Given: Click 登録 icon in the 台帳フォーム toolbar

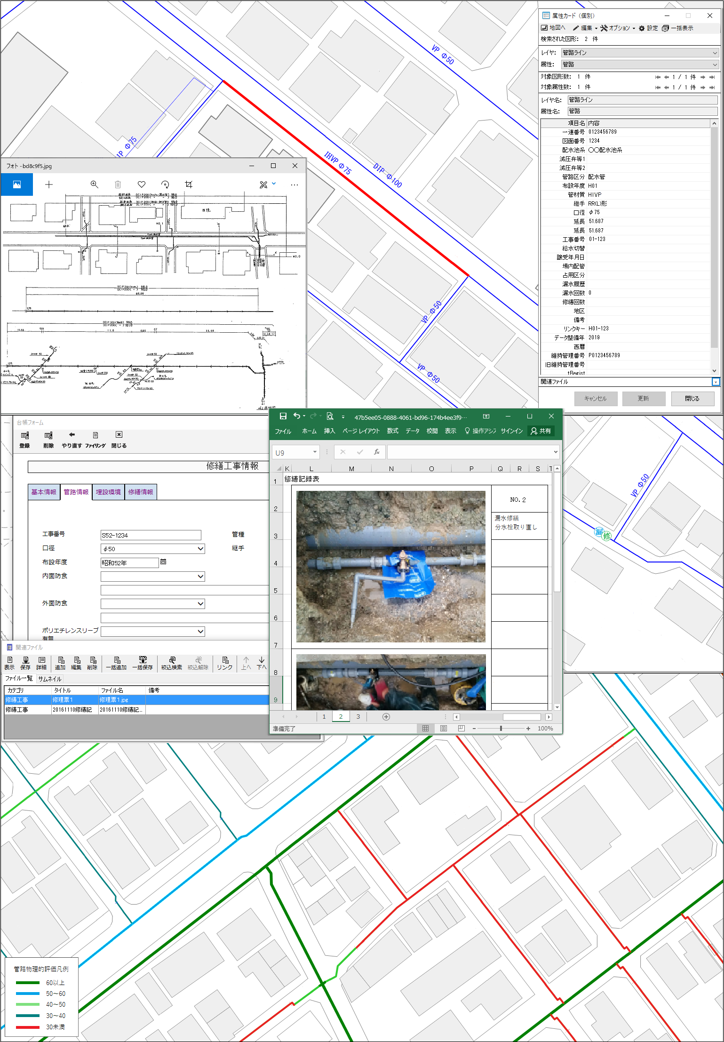Looking at the screenshot, I should tap(24, 440).
